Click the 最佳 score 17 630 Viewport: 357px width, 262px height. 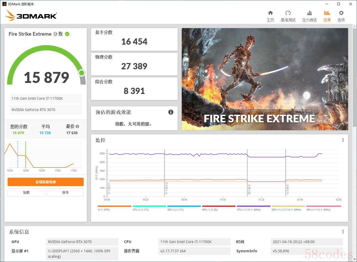(72, 133)
